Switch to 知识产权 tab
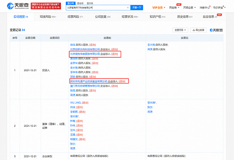234x160 pixels. pyautogui.click(x=157, y=17)
